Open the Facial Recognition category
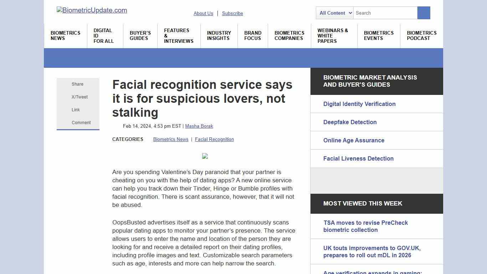Screen dimensions: 487x274 pos(214,139)
